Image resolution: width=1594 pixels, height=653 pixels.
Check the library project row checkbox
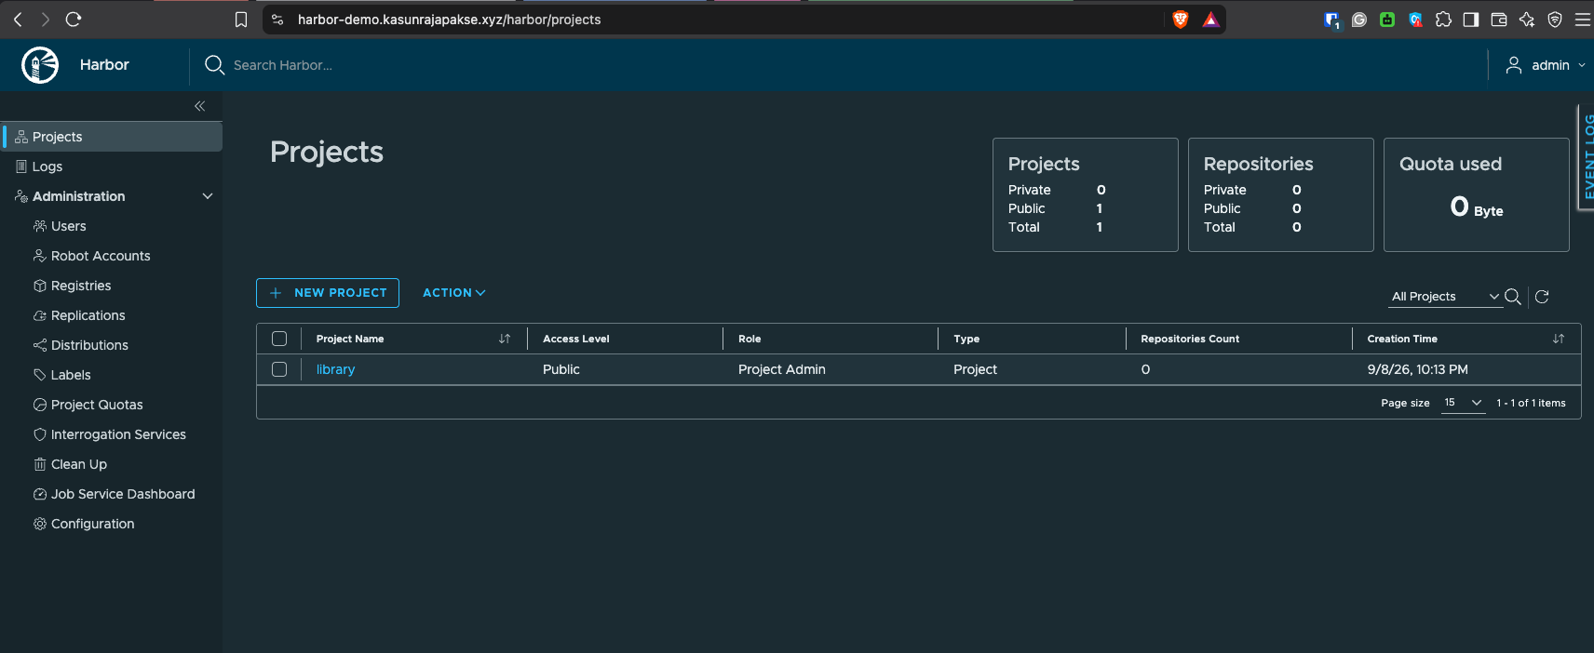tap(279, 369)
